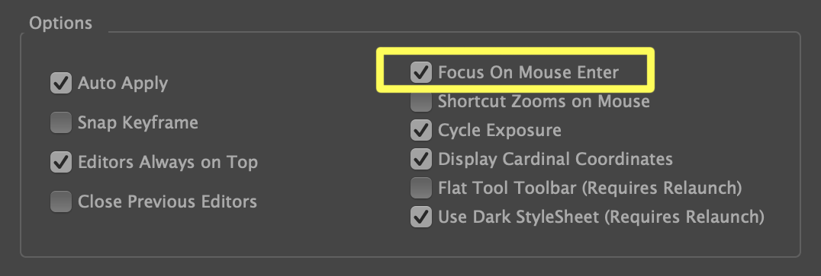Click the Snap Keyframe label text
The image size is (821, 276).
click(x=138, y=122)
